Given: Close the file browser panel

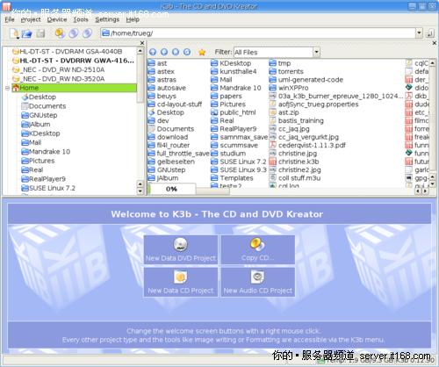Looking at the screenshot, I should 435,43.
